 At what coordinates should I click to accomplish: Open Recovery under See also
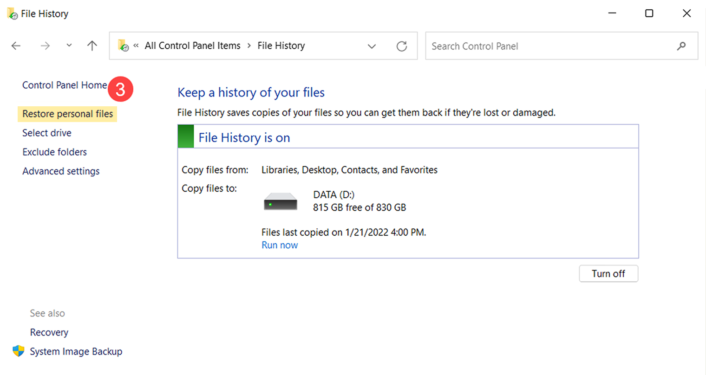click(x=49, y=332)
